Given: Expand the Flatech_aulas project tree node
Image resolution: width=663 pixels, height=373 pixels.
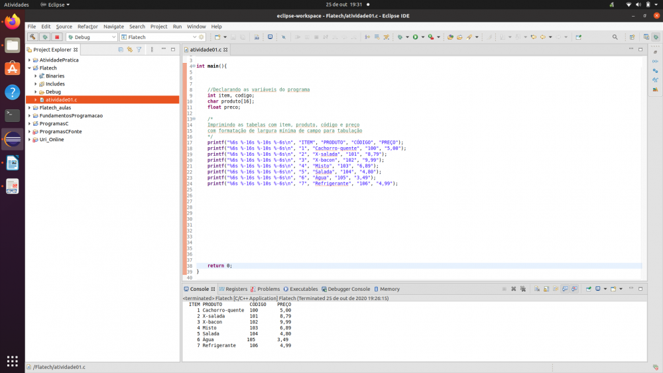Looking at the screenshot, I should [29, 107].
